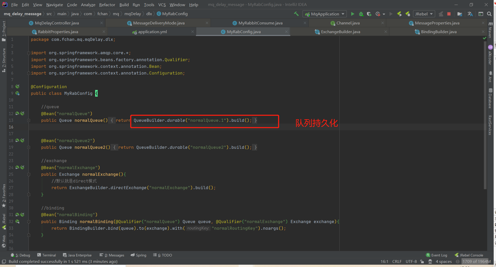This screenshot has height=267, width=496.
Task: Click the Search Everywhere magnifier icon
Action: pos(489,14)
